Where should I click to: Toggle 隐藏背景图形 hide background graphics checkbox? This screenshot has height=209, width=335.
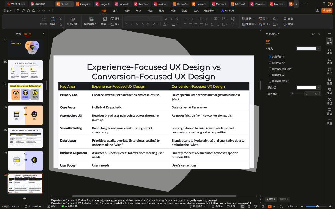click(x=270, y=81)
